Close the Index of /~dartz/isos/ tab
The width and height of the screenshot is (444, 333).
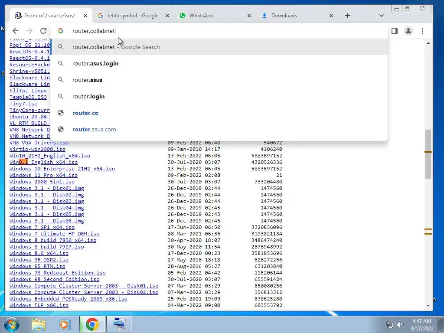pos(85,16)
